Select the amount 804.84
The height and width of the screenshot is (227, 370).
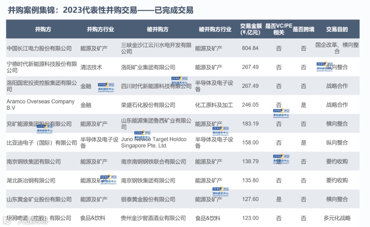coord(250,48)
